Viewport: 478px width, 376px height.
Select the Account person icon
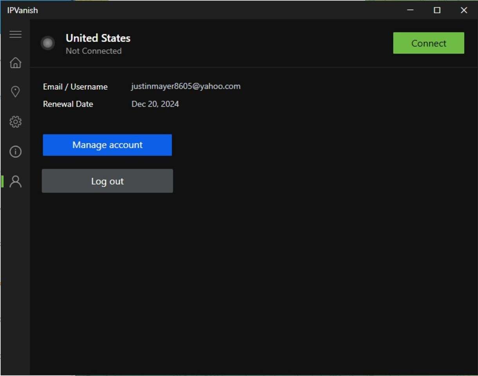tap(15, 181)
